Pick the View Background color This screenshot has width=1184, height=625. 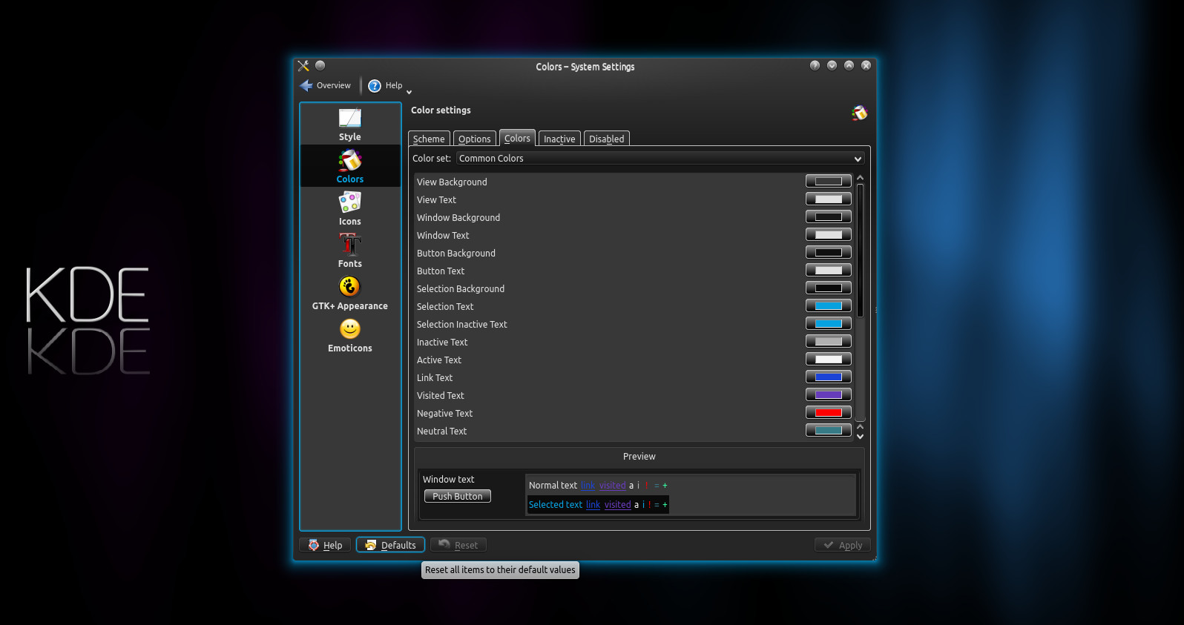[x=828, y=181]
